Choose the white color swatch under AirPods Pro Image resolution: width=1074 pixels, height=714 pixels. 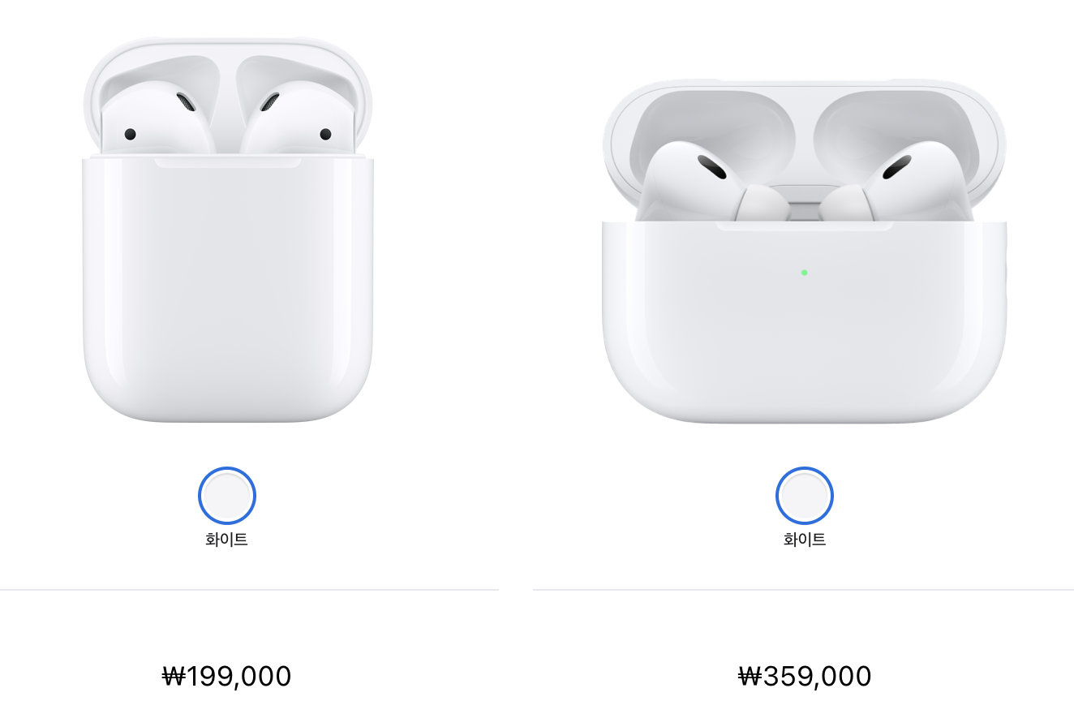805,495
